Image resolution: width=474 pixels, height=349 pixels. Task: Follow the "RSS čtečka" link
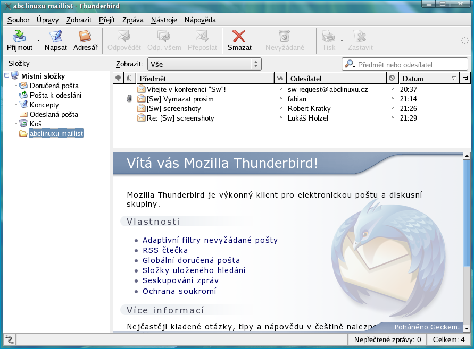point(165,250)
